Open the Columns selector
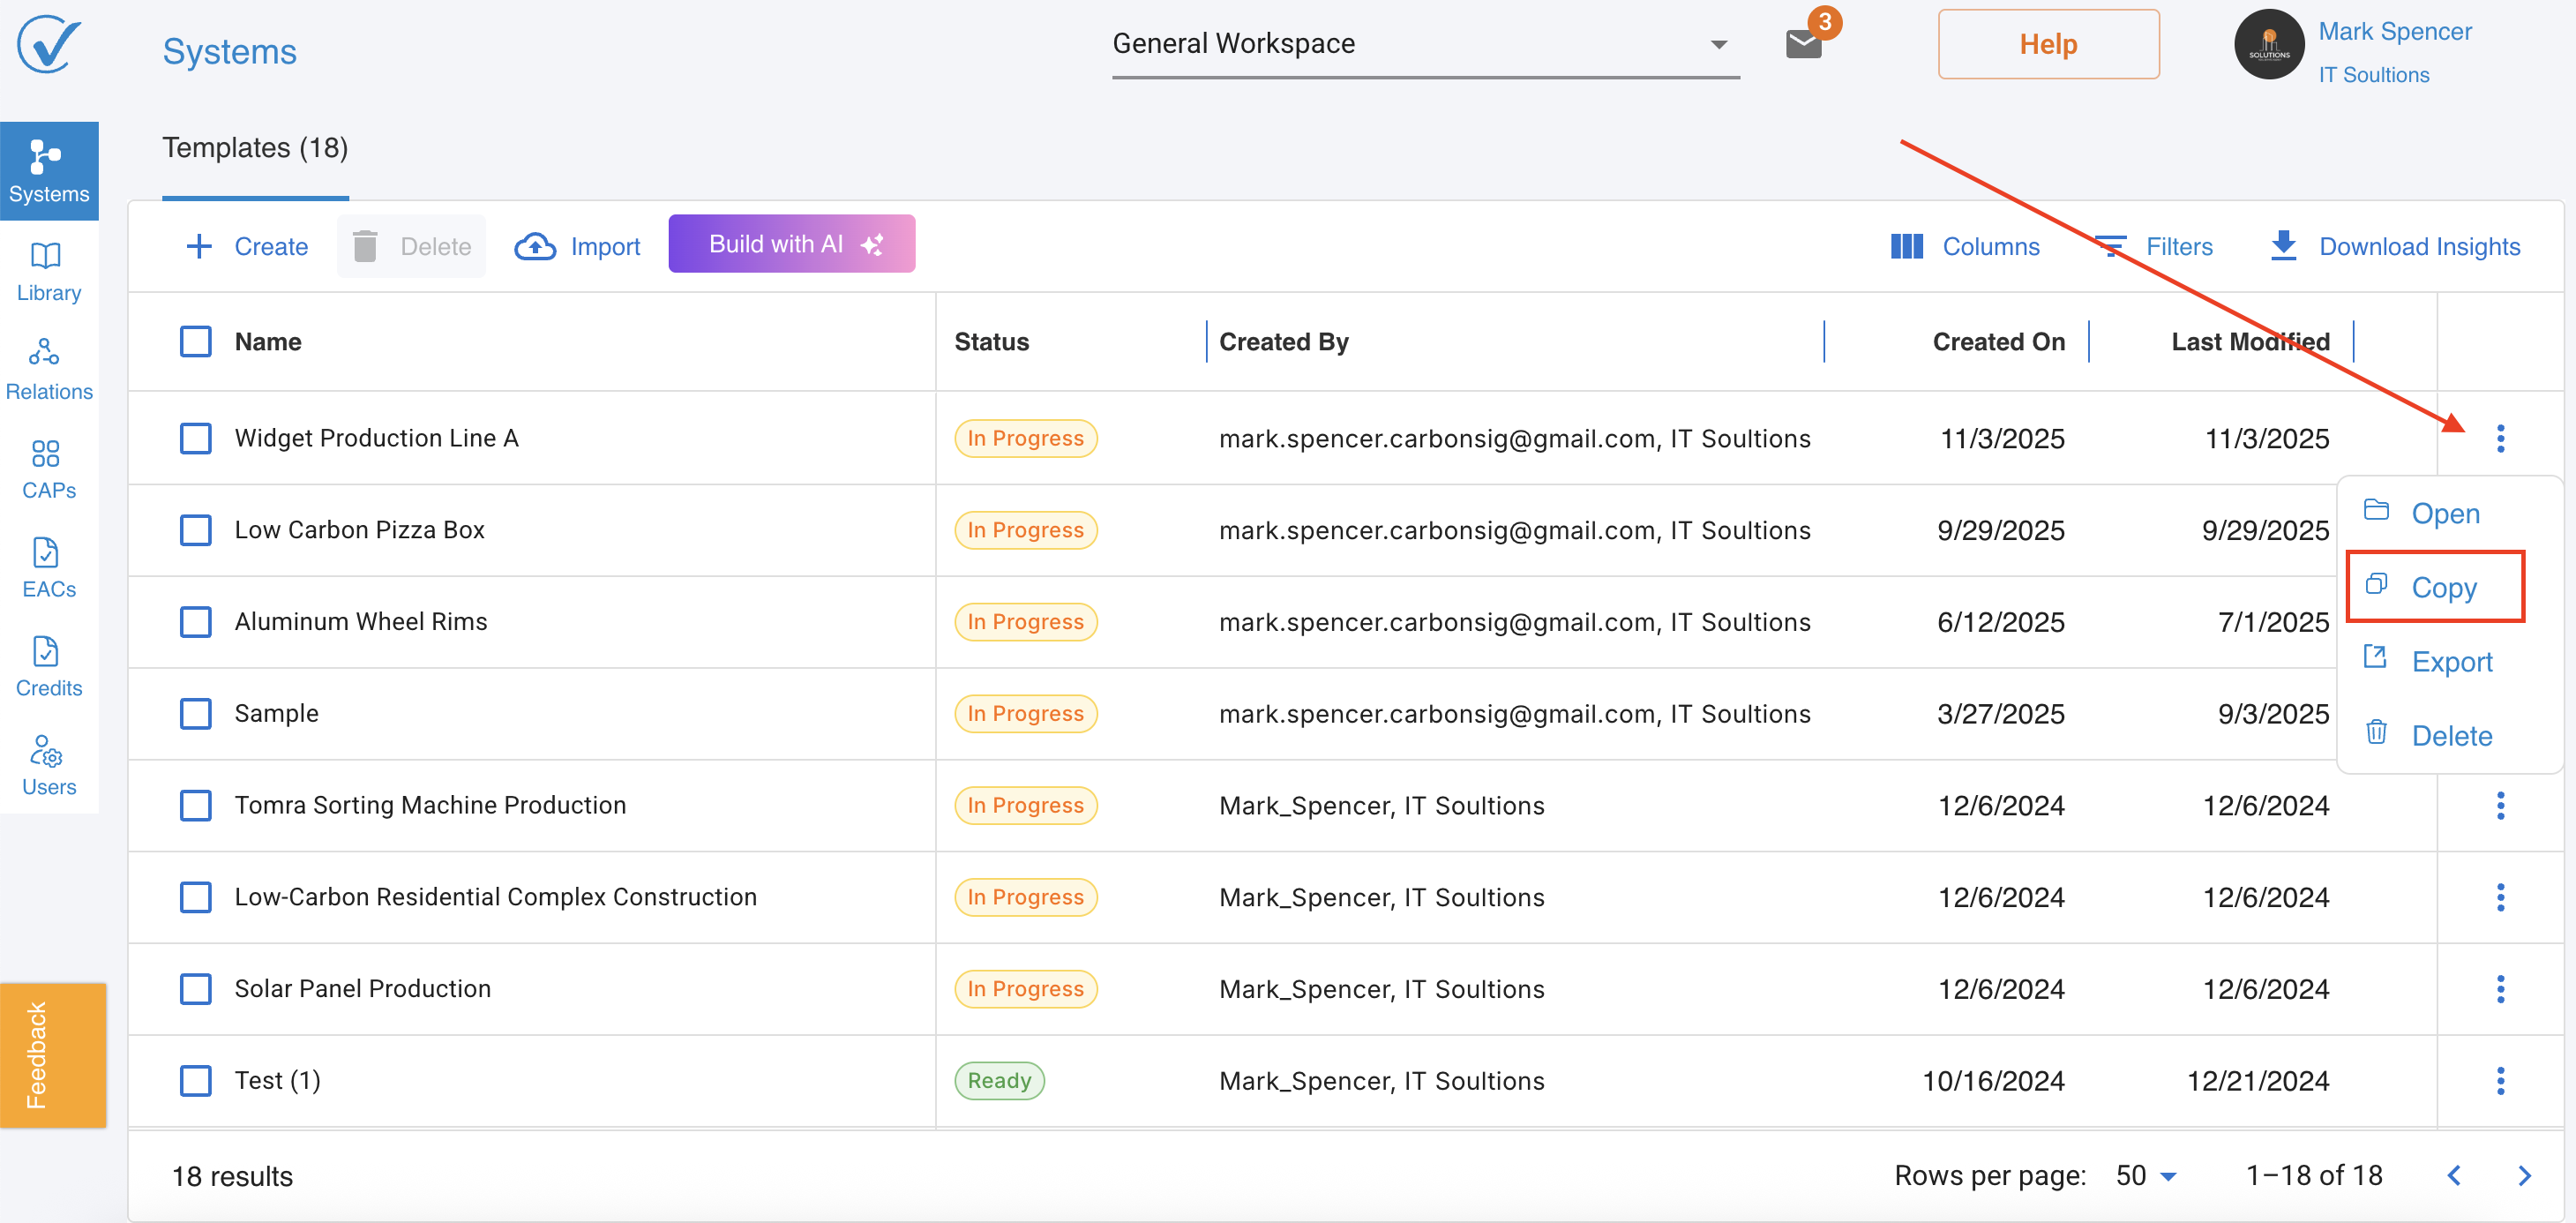 click(1964, 246)
